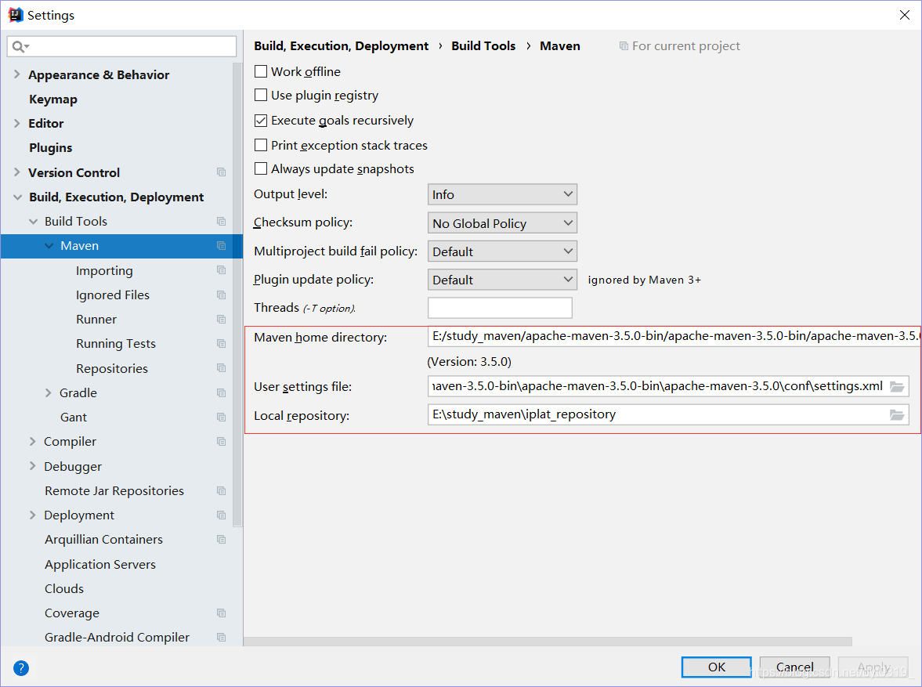Click the project-level icon beside Gant

(221, 417)
